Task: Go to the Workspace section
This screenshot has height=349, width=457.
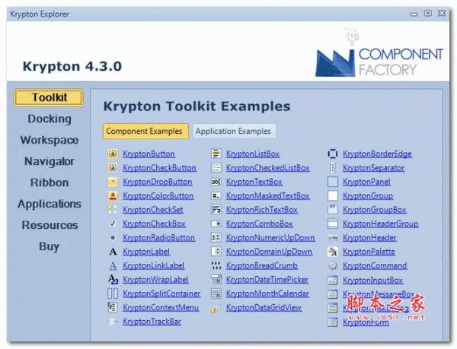Action: pos(50,140)
